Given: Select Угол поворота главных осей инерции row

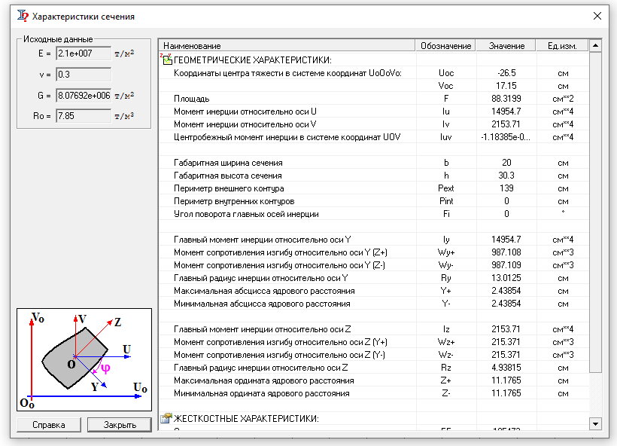Looking at the screenshot, I should tap(374, 214).
